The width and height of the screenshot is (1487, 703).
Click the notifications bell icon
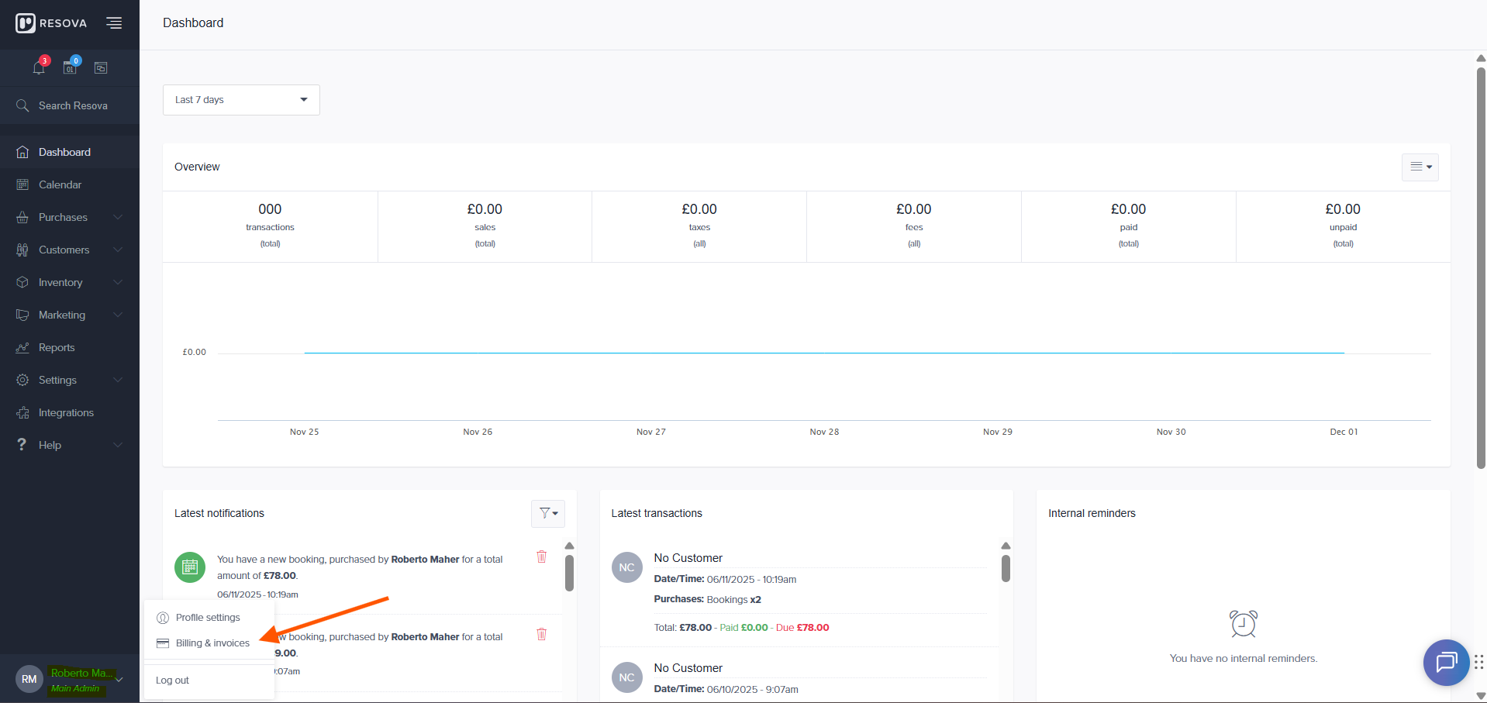(39, 67)
